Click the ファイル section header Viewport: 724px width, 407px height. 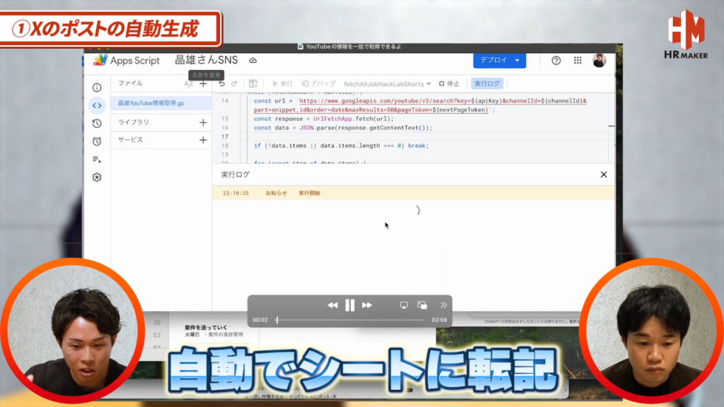tap(130, 83)
